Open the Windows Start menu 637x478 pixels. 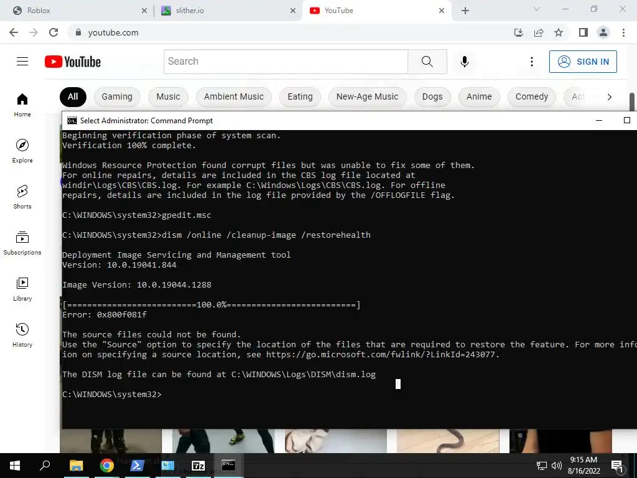[x=15, y=466]
